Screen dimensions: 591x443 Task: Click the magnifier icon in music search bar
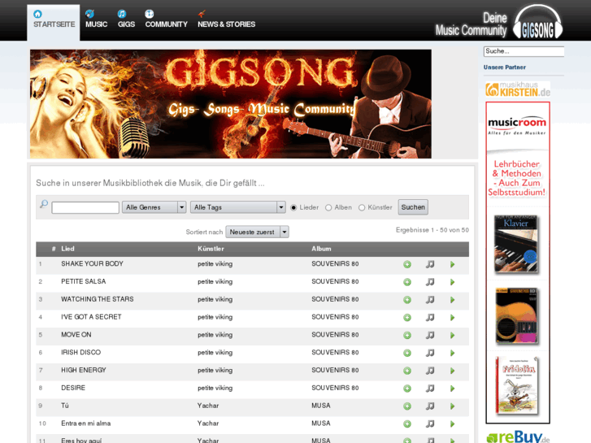pos(44,204)
